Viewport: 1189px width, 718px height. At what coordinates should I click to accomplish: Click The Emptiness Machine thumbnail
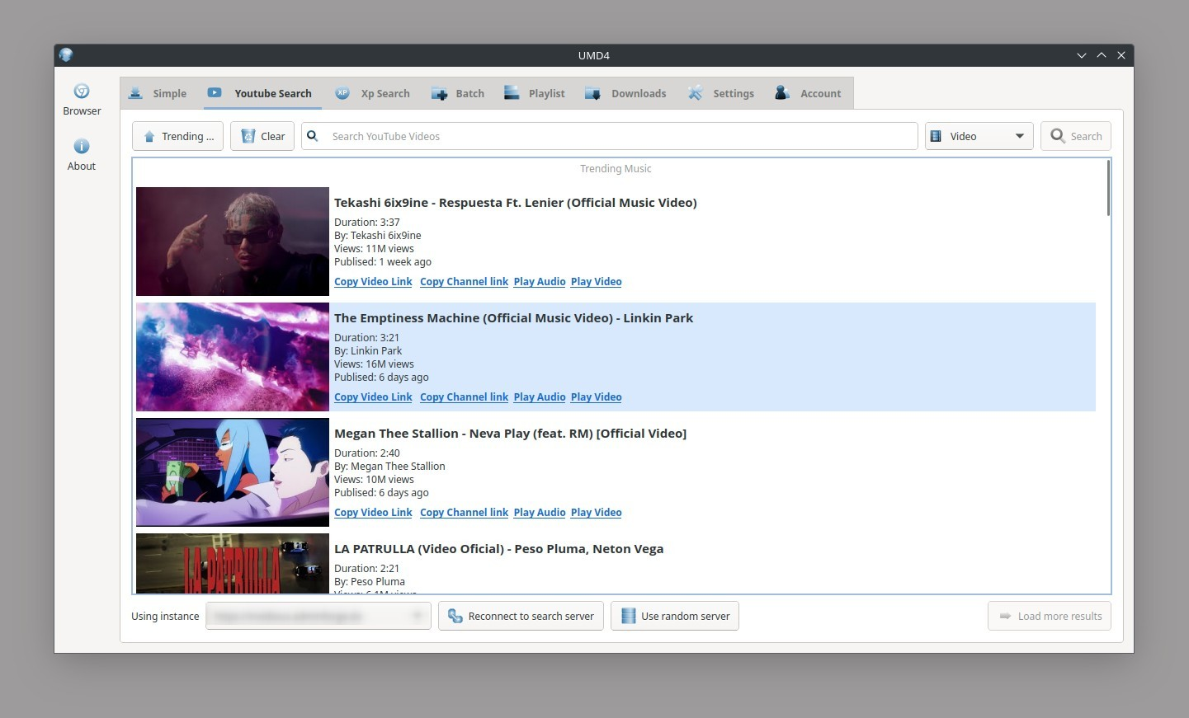[233, 357]
